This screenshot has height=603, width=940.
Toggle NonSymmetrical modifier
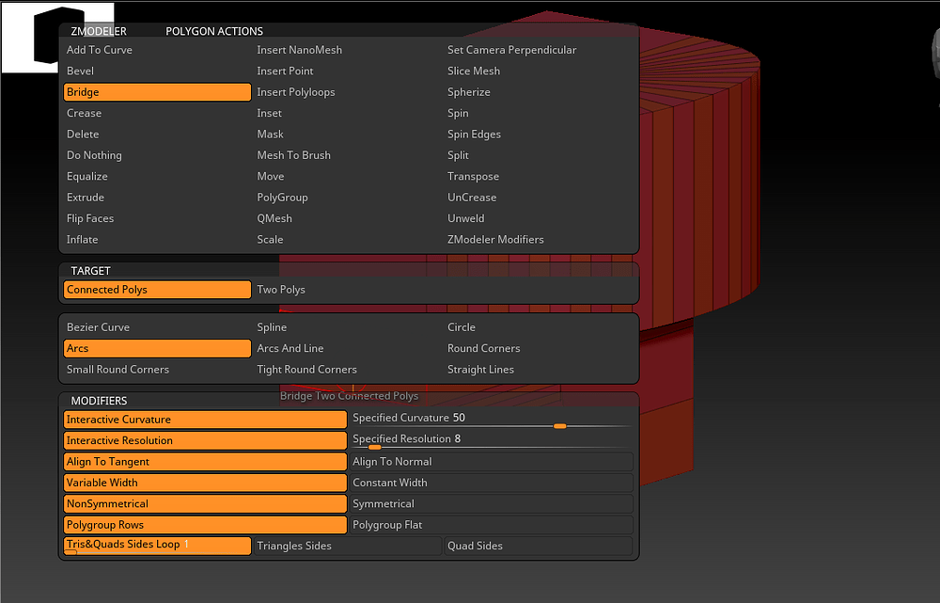(x=205, y=503)
